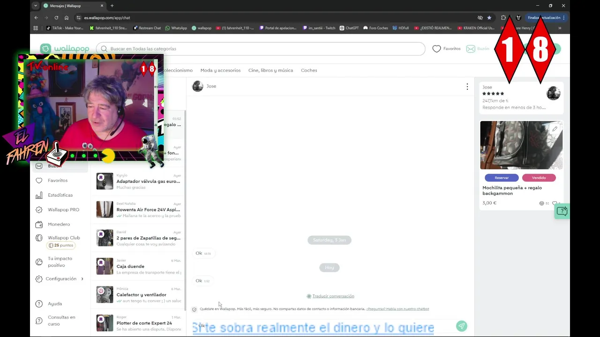Click the browser reload button
The image size is (600, 337).
click(x=56, y=18)
